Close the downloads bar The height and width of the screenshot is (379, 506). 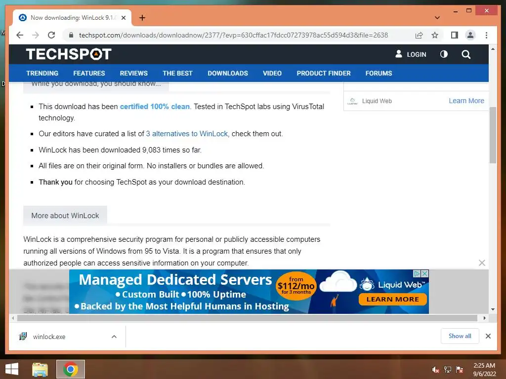coord(488,336)
